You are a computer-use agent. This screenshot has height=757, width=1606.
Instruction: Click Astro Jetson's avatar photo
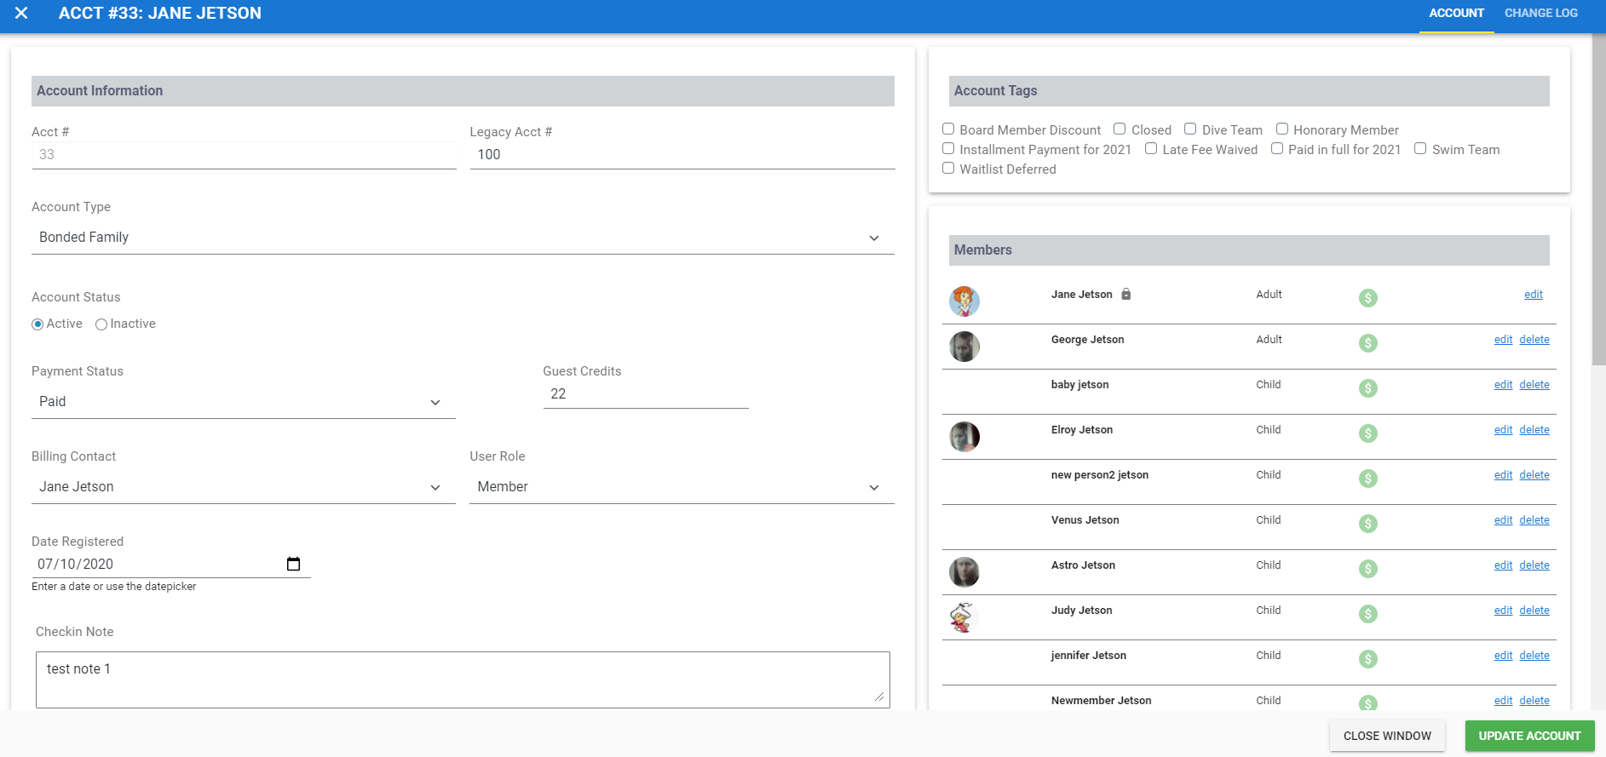point(964,572)
